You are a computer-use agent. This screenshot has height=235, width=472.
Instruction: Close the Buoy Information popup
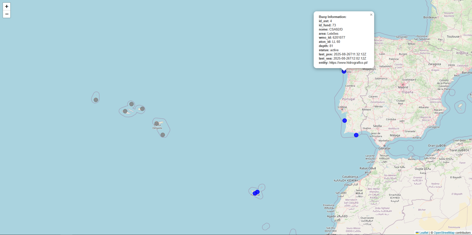371,15
